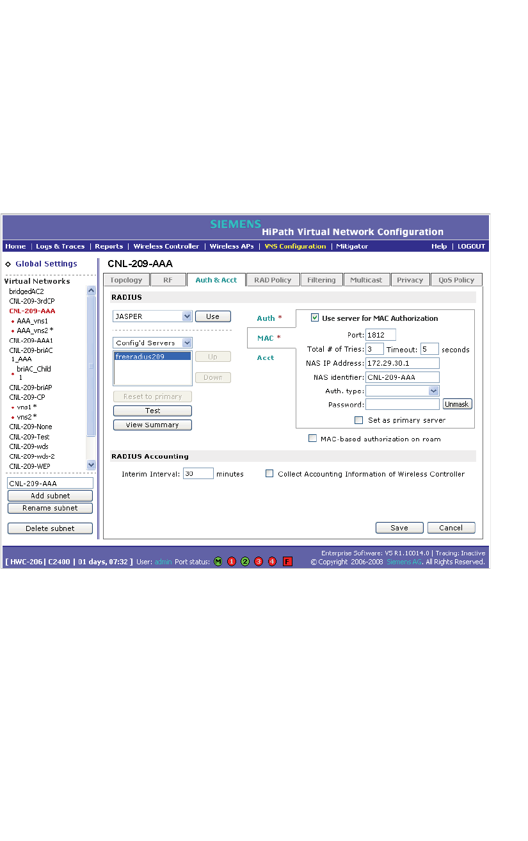Screen dimensions: 528x841
Task: Cancel the configuration changes
Action: tap(451, 528)
